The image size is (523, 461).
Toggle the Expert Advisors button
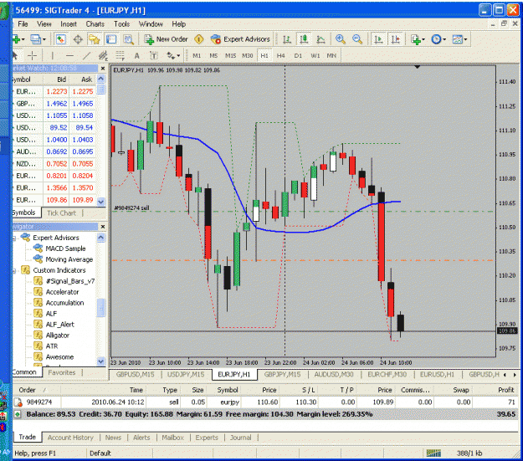(x=240, y=39)
